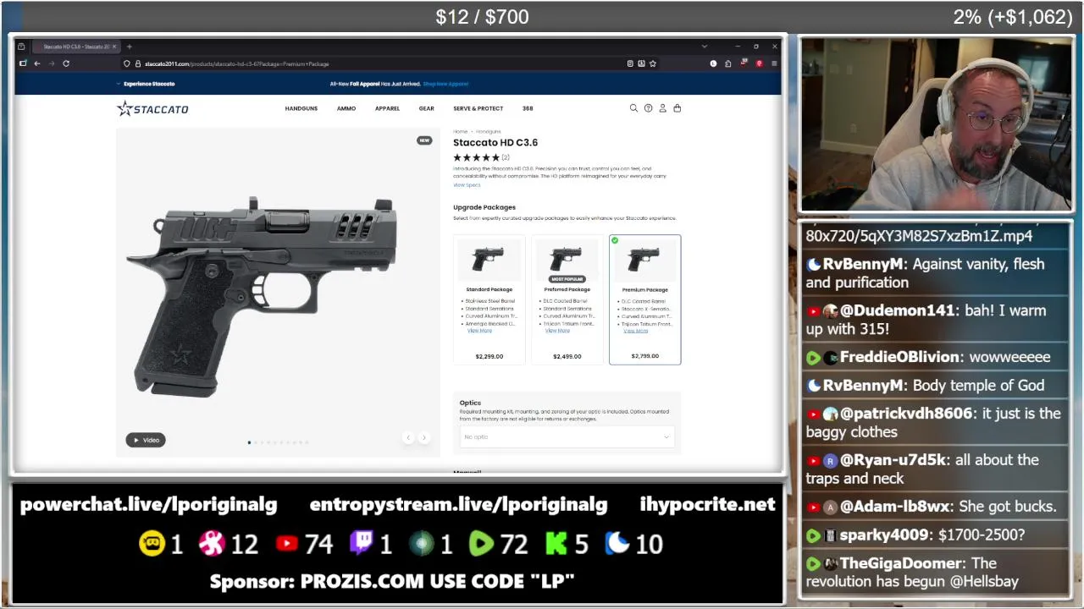The width and height of the screenshot is (1084, 609).
Task: Click the Standard Package pistol thumbnail
Action: (488, 258)
